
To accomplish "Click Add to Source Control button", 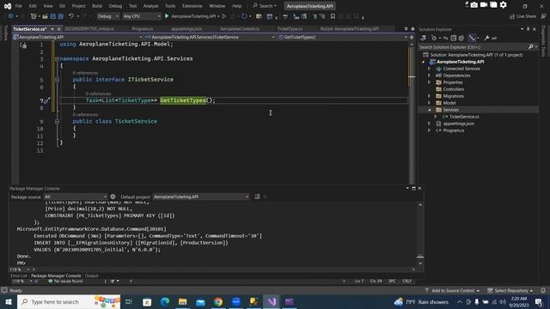I will pos(452,290).
